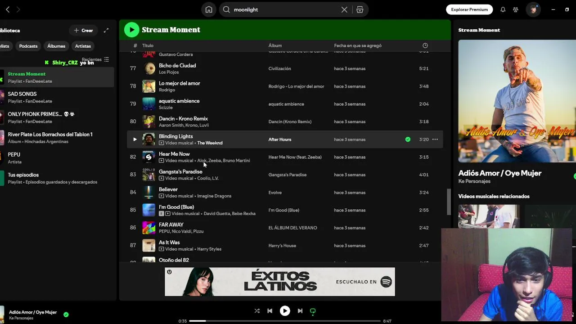Open ONLY PHONK PRIMES playlist
This screenshot has width=576, height=324.
pyautogui.click(x=57, y=117)
